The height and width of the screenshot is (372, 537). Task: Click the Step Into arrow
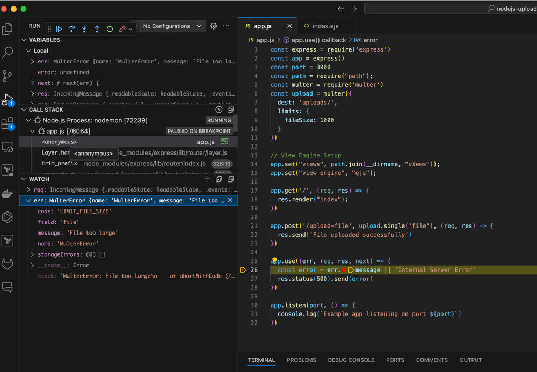tap(84, 29)
